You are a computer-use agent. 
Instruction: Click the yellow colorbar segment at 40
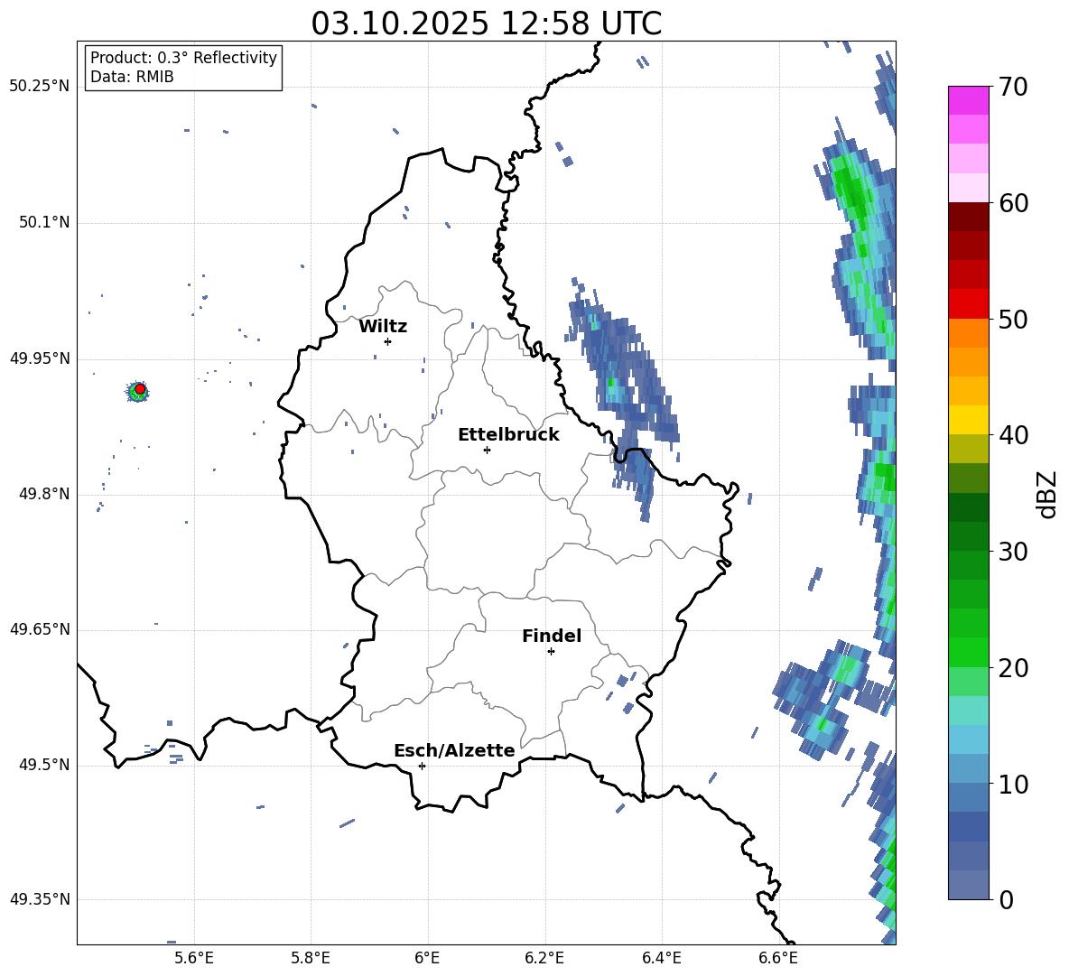(968, 420)
